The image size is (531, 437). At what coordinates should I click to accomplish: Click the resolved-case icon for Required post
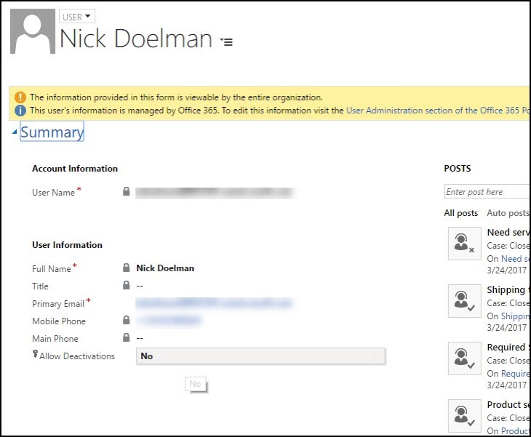point(464,358)
